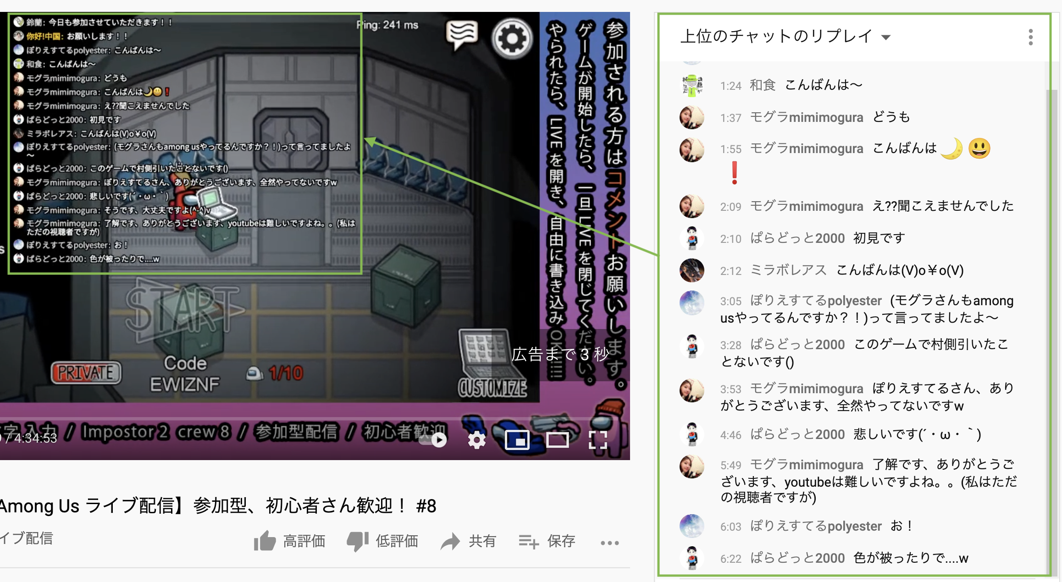Image resolution: width=1062 pixels, height=582 pixels.
Task: Click the video title 参加型、初心者さん歓迎！ #8
Action: (x=315, y=506)
